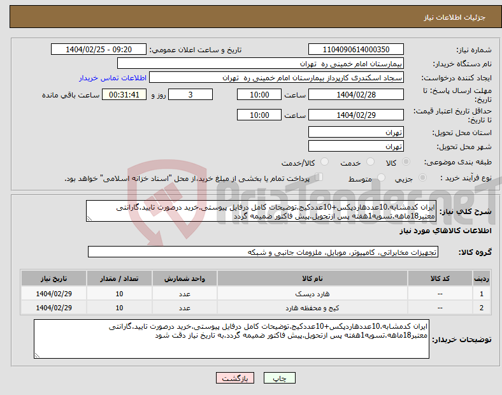Click the quantity 10 in hard disk row
The width and height of the screenshot is (502, 395).
(x=119, y=294)
